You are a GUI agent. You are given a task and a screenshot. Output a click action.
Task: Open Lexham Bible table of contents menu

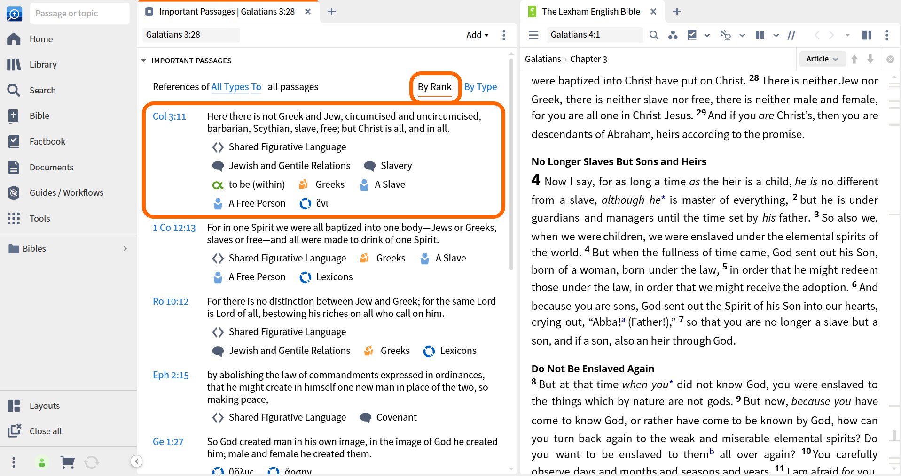pos(533,35)
